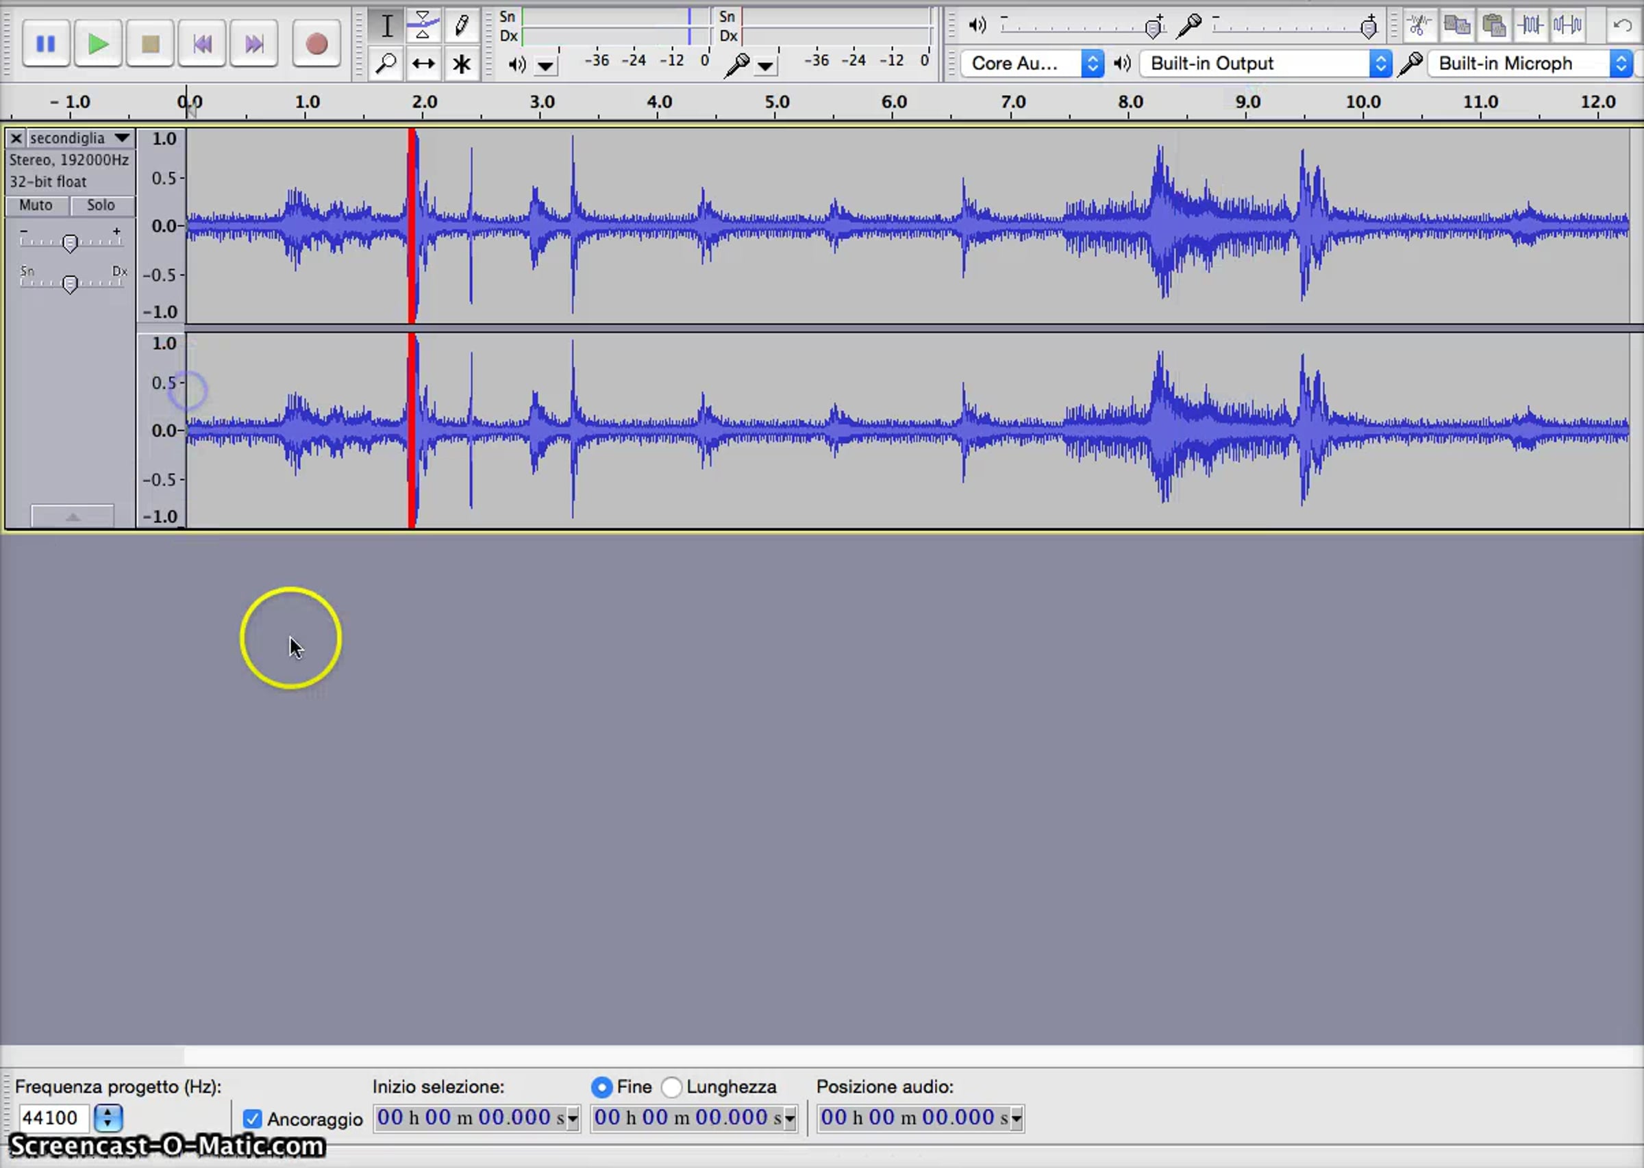The height and width of the screenshot is (1168, 1644).
Task: Start recording with the red Record button
Action: point(316,45)
